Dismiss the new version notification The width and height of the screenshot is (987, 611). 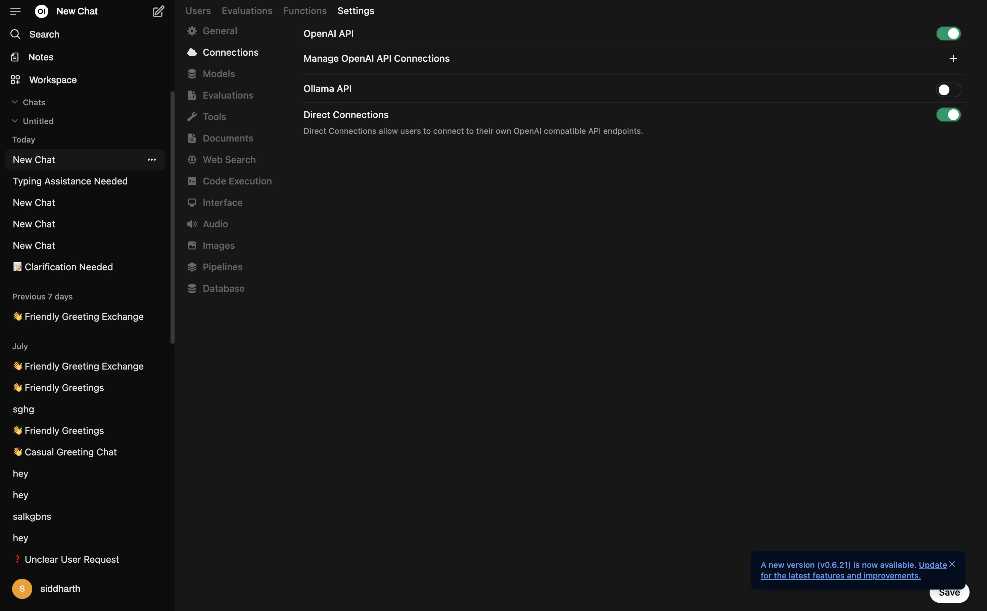[x=952, y=564]
